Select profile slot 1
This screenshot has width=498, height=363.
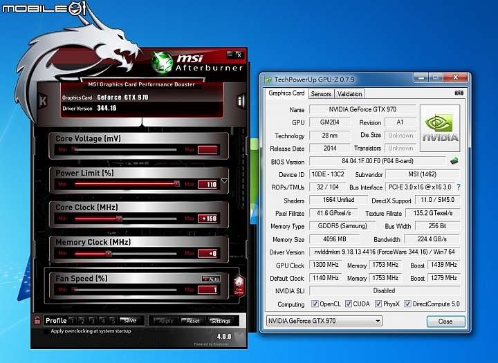click(73, 321)
